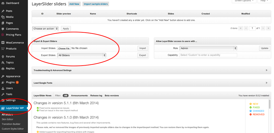
Task: Click the Add New slider button
Action: pos(74,4)
